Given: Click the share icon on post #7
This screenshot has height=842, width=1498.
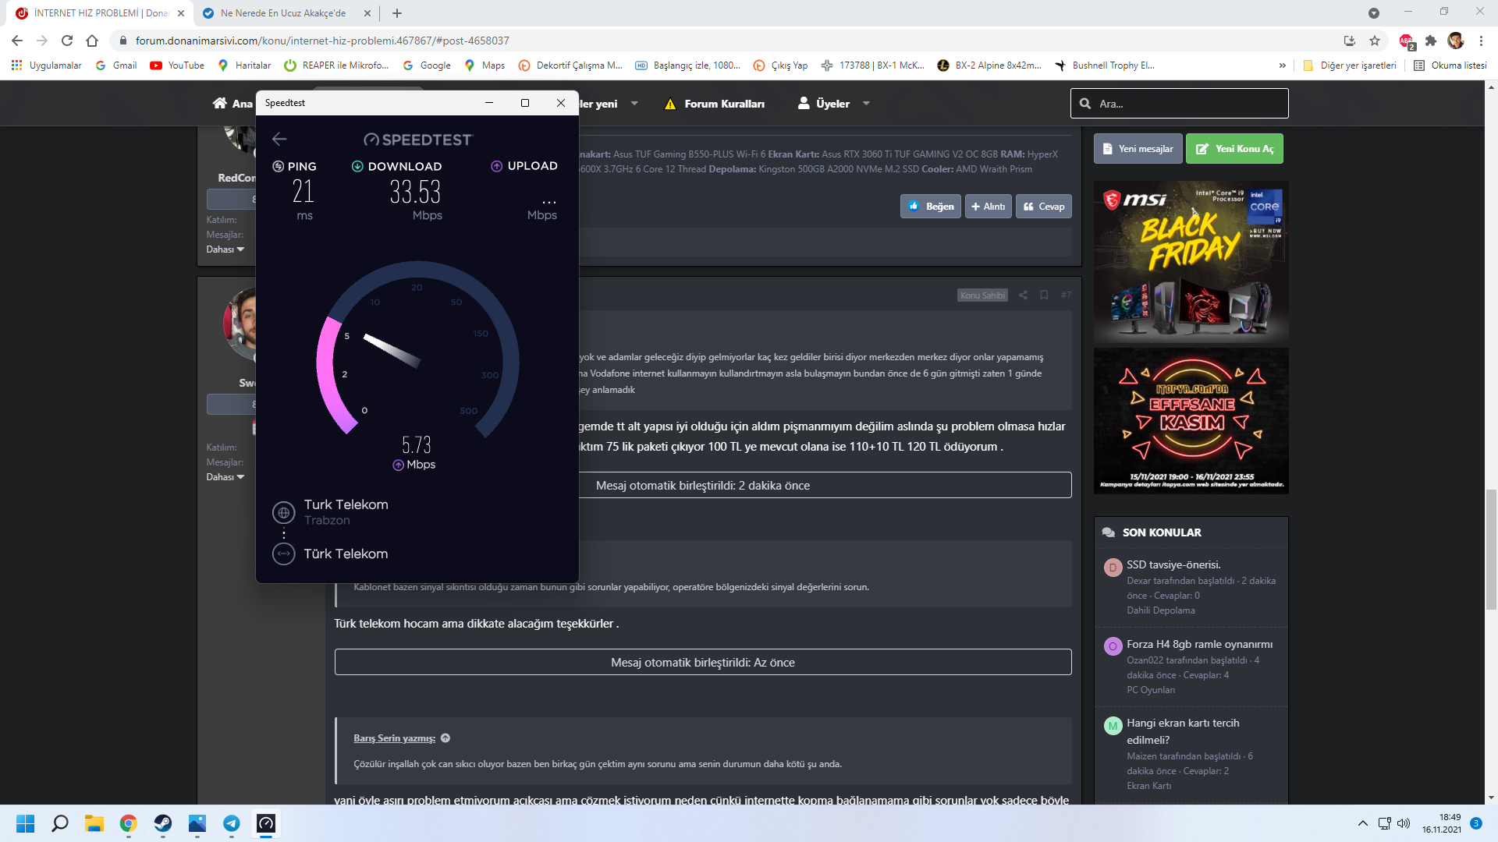Looking at the screenshot, I should (x=1023, y=295).
